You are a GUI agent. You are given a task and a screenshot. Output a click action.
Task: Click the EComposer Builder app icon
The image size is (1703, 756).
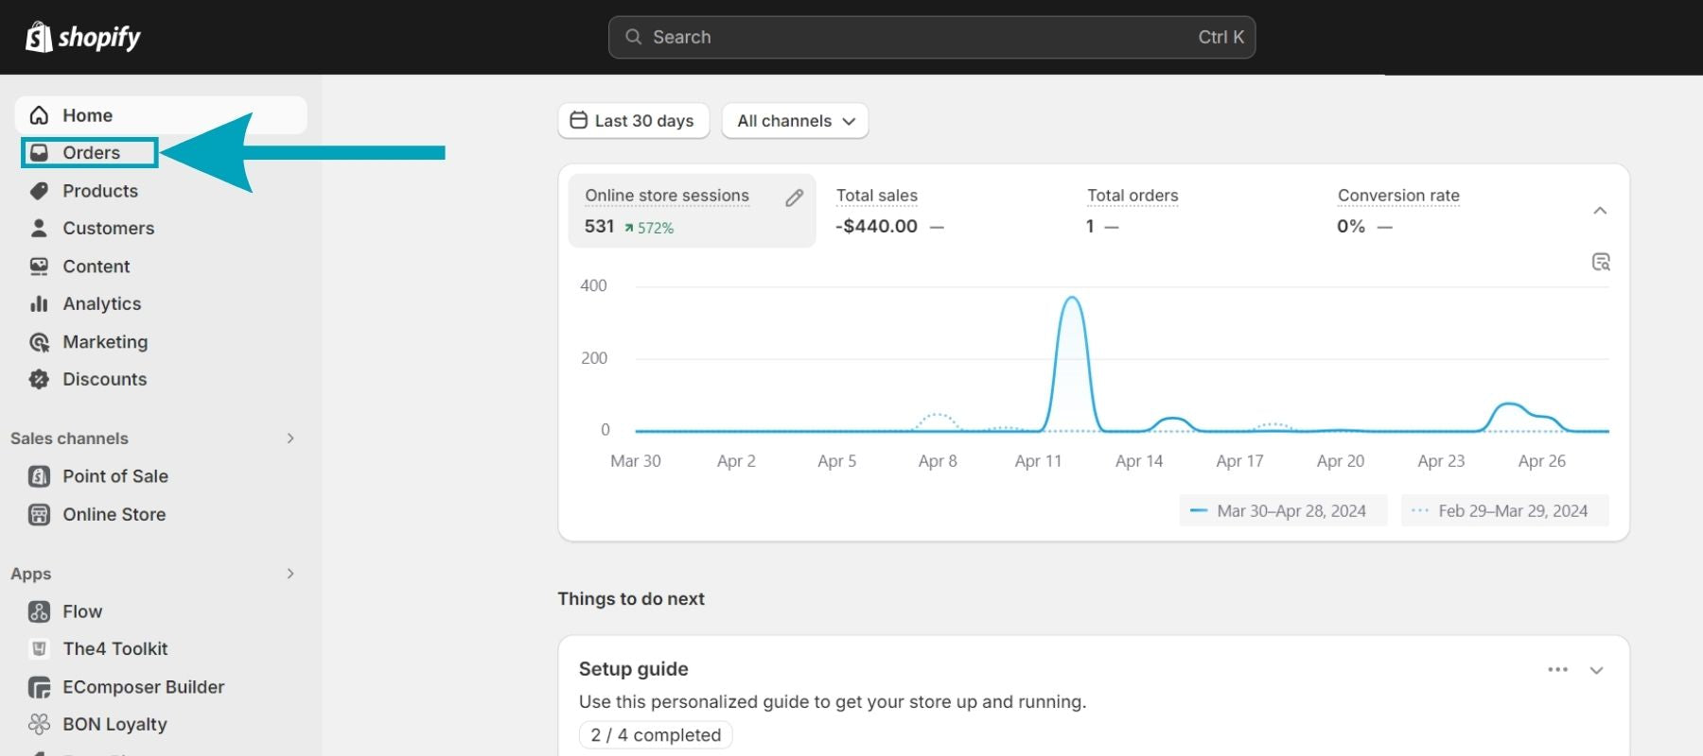coord(39,687)
